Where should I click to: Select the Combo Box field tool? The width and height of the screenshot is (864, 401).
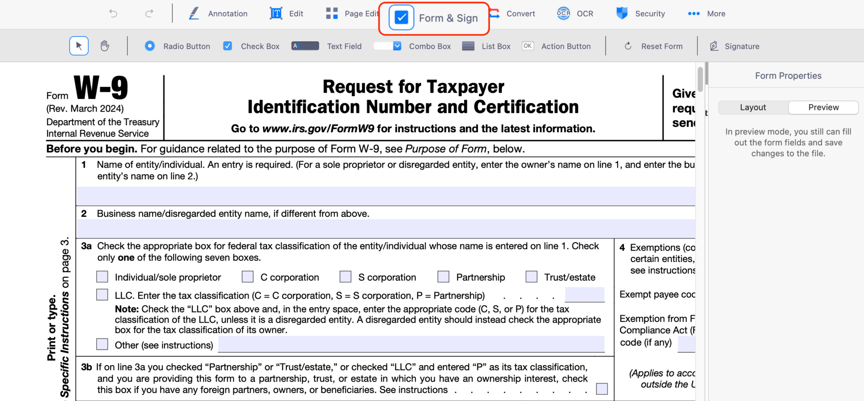point(413,46)
